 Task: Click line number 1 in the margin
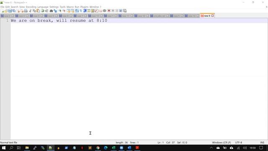(8, 21)
